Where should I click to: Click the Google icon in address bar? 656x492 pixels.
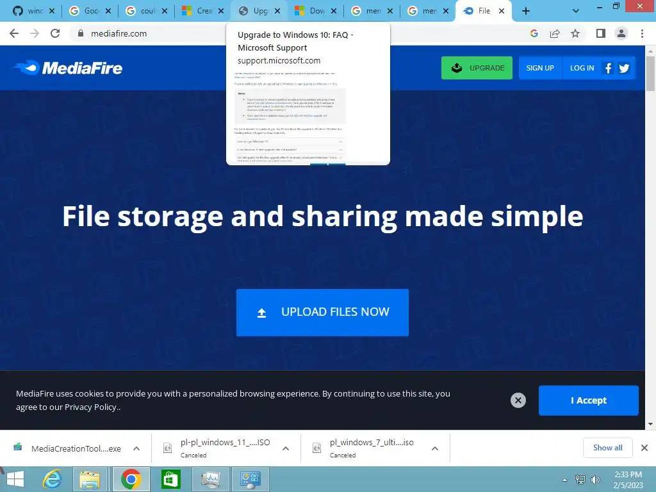click(534, 33)
